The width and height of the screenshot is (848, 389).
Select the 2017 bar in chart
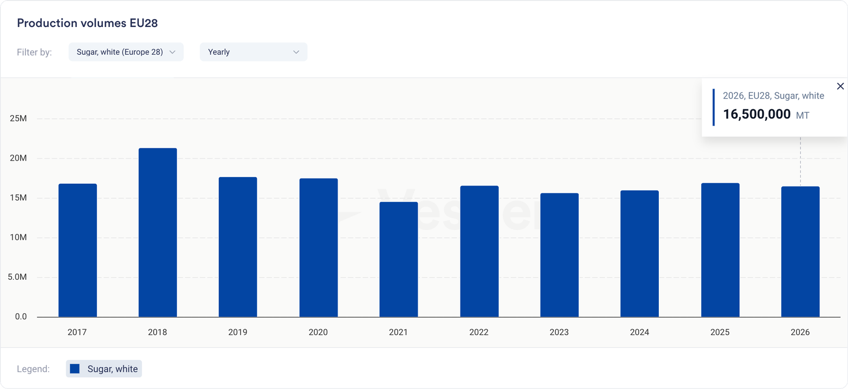click(77, 250)
